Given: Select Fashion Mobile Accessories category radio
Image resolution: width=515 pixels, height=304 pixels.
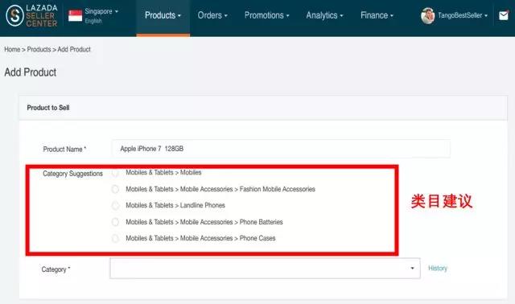Looking at the screenshot, I should tap(115, 189).
